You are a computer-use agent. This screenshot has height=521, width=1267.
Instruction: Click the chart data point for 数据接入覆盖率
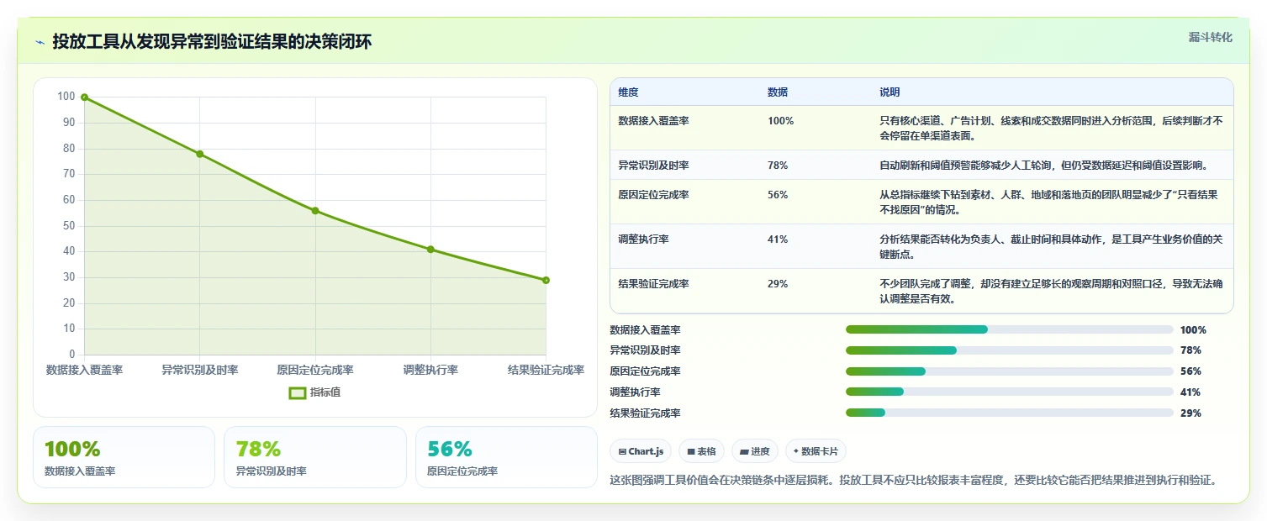coord(84,97)
